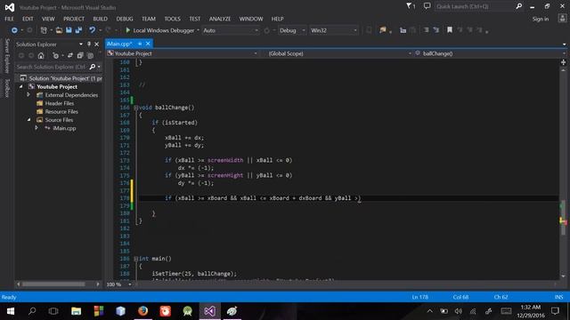Open the Toolbox side tab
The height and width of the screenshot is (320, 570).
pyautogui.click(x=7, y=88)
